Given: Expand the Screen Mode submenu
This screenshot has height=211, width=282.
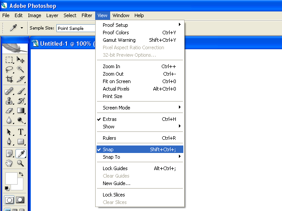Looking at the screenshot, I should (x=140, y=108).
